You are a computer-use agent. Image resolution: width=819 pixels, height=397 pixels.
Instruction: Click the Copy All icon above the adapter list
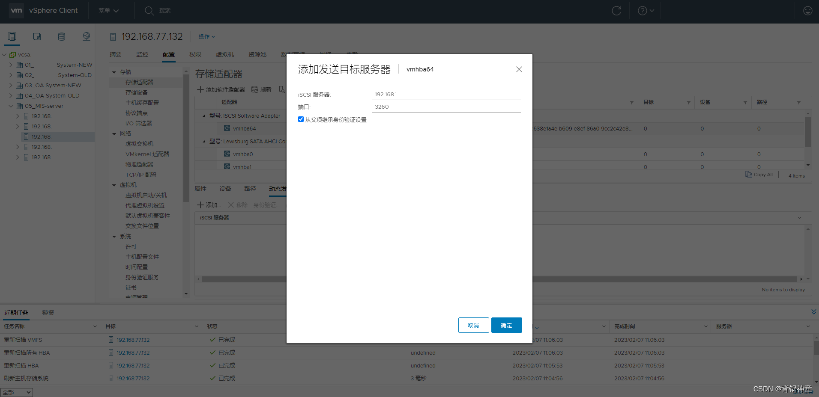coord(748,174)
